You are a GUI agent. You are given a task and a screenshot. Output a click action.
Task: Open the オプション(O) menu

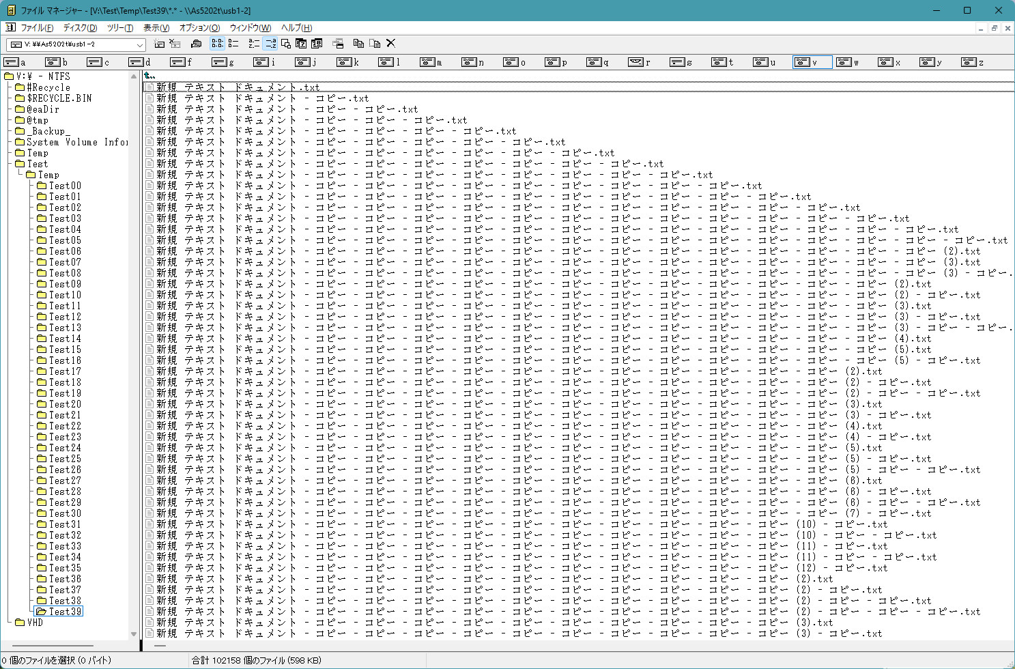[199, 28]
